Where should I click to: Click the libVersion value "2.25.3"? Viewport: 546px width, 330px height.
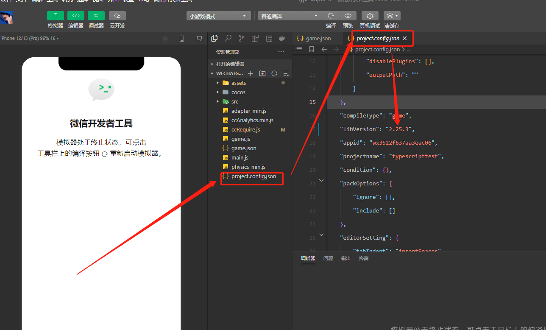click(x=399, y=129)
